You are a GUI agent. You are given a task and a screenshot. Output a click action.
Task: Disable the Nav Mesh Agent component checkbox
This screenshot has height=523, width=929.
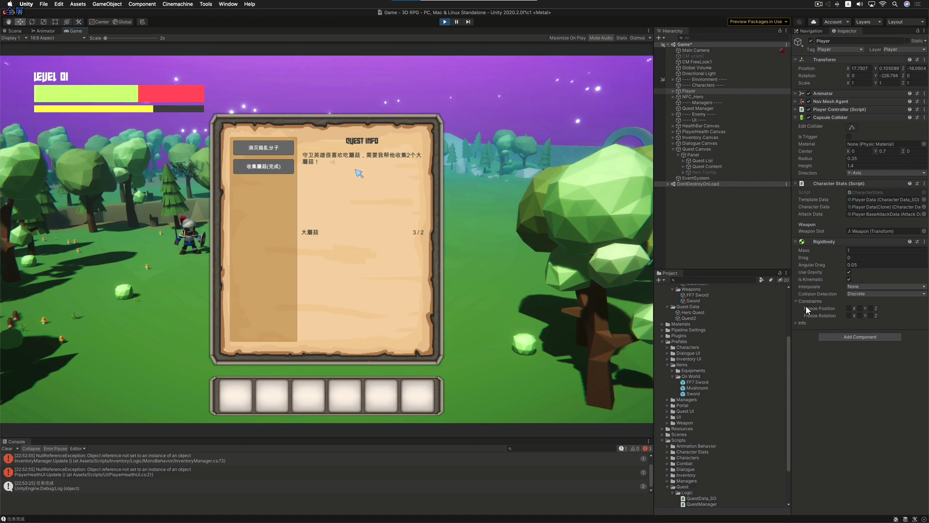[x=809, y=102]
